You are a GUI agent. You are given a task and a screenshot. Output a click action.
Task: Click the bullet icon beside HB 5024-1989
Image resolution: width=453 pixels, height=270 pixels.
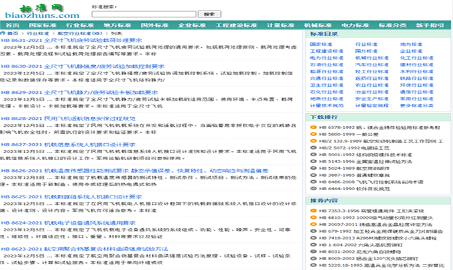(314, 167)
